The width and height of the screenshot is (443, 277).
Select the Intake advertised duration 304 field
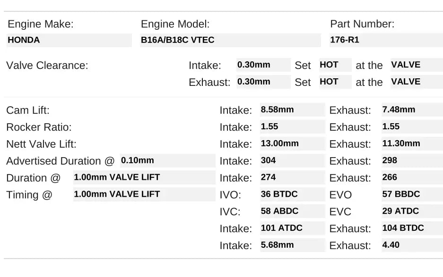click(292, 161)
